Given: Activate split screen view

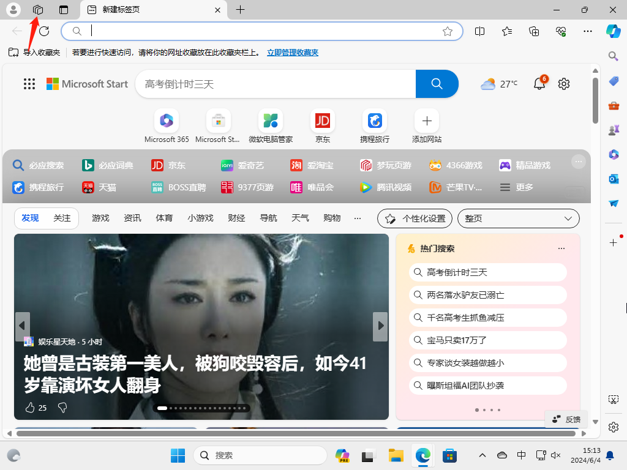Looking at the screenshot, I should click(479, 31).
